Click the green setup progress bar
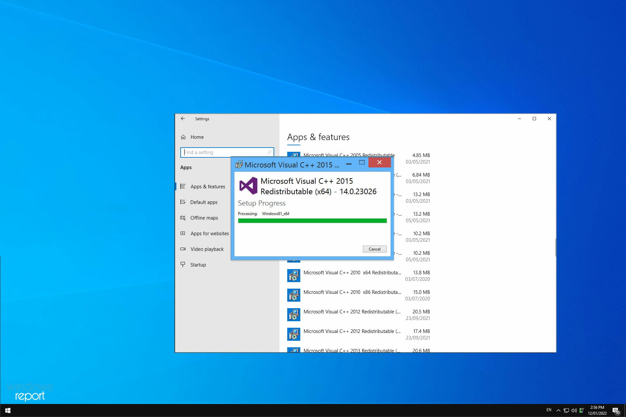The height and width of the screenshot is (417, 626). (312, 221)
